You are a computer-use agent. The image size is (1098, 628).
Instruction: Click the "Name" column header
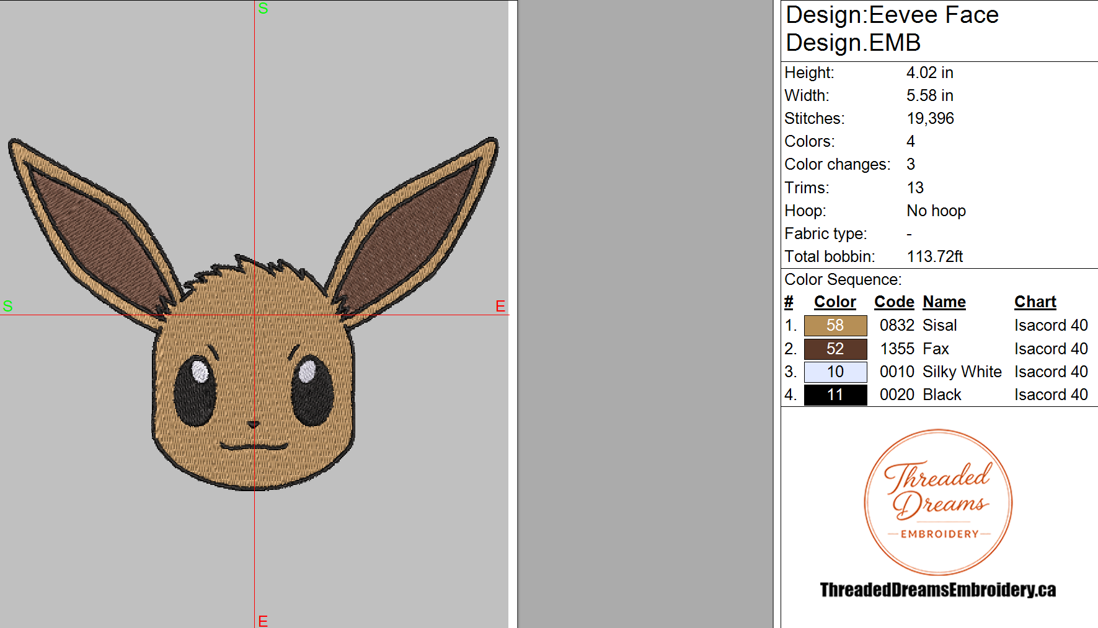(x=944, y=302)
